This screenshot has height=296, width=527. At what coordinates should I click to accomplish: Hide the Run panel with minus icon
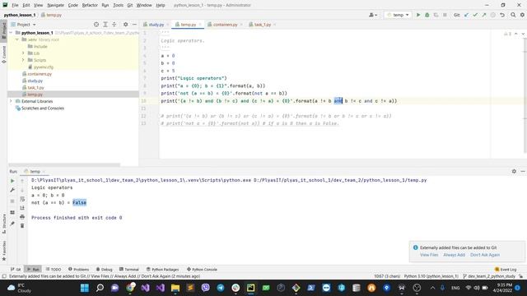(x=523, y=171)
